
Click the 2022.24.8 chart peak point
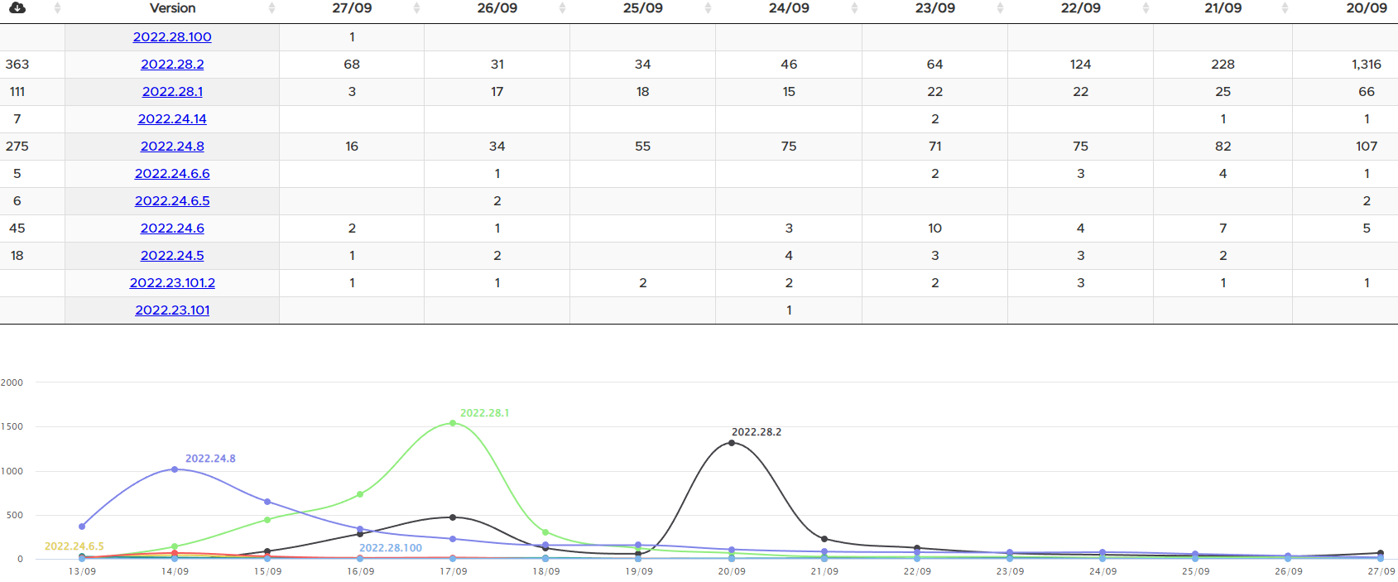(175, 469)
